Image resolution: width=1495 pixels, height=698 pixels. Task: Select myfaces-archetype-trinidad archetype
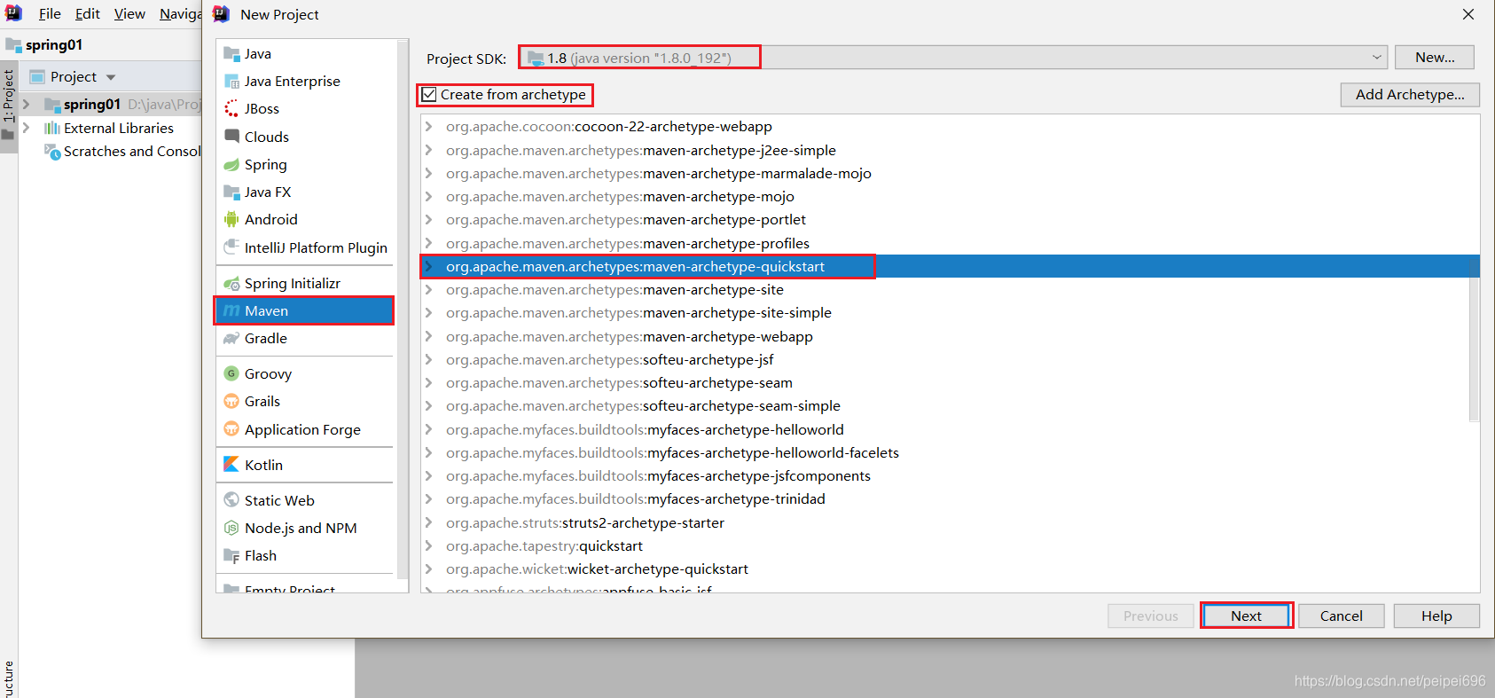point(635,498)
